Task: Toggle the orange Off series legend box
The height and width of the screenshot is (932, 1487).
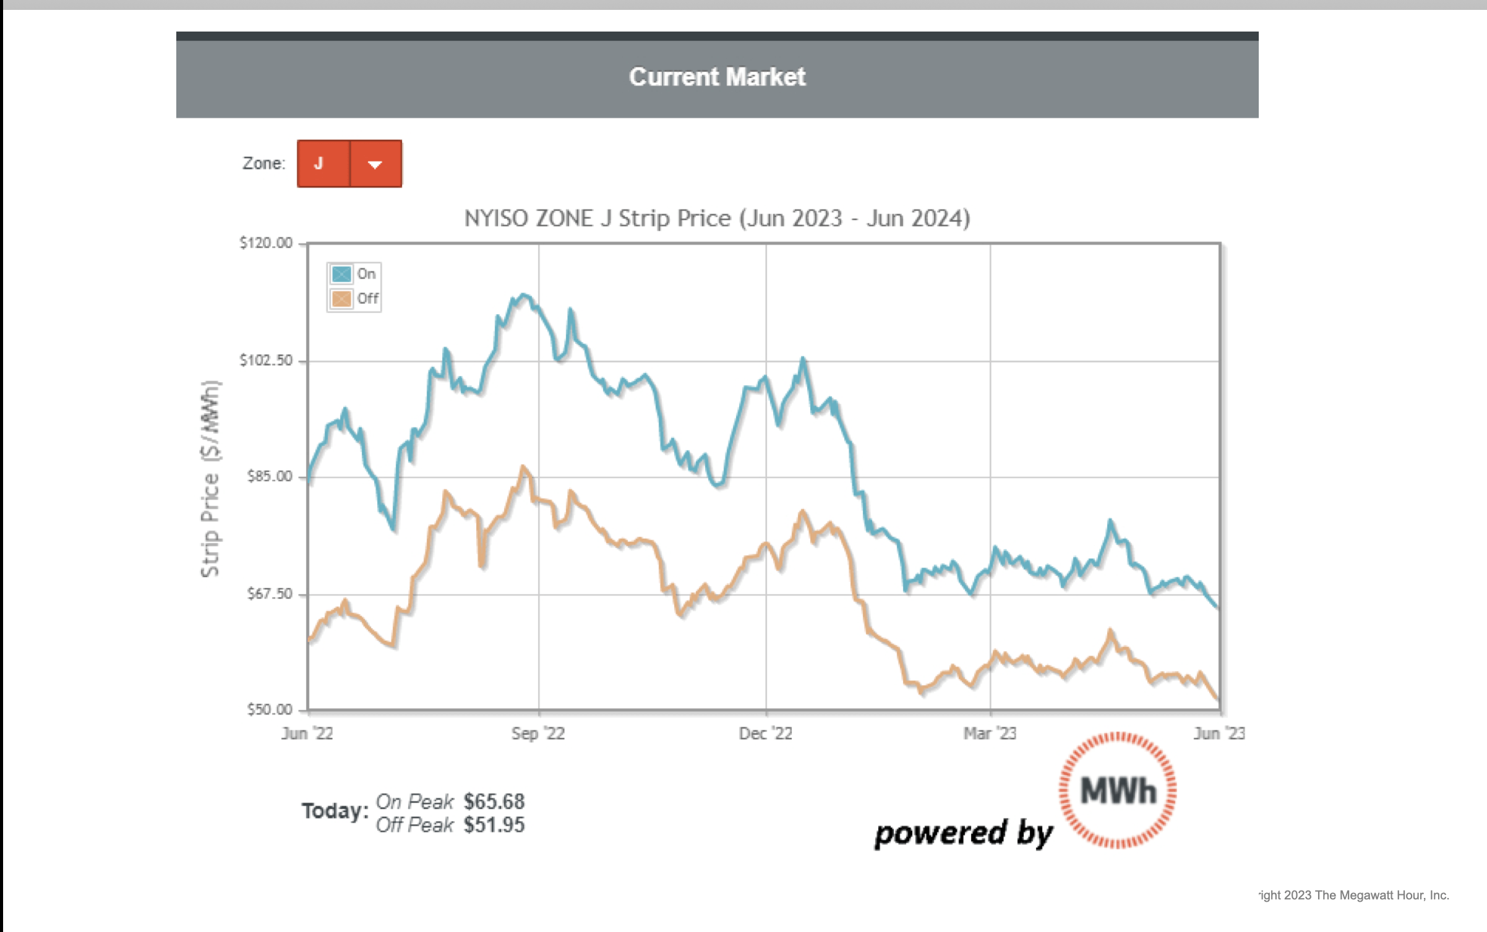Action: point(341,299)
